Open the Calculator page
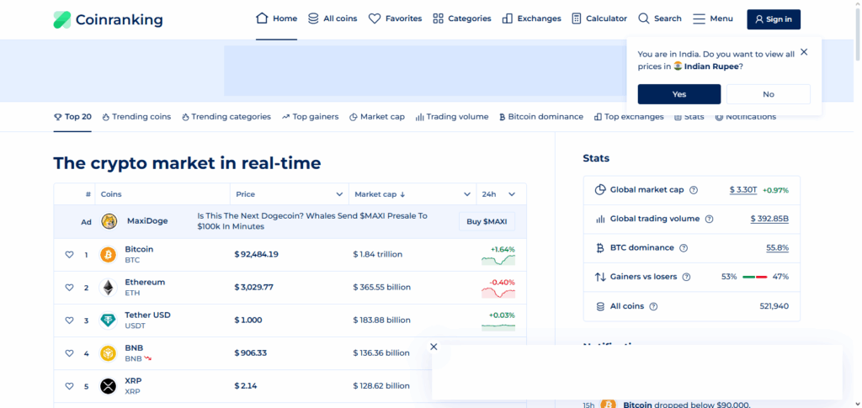 point(599,19)
